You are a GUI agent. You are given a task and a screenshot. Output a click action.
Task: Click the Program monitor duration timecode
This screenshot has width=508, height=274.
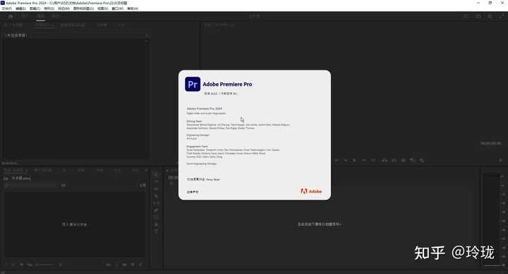490,143
